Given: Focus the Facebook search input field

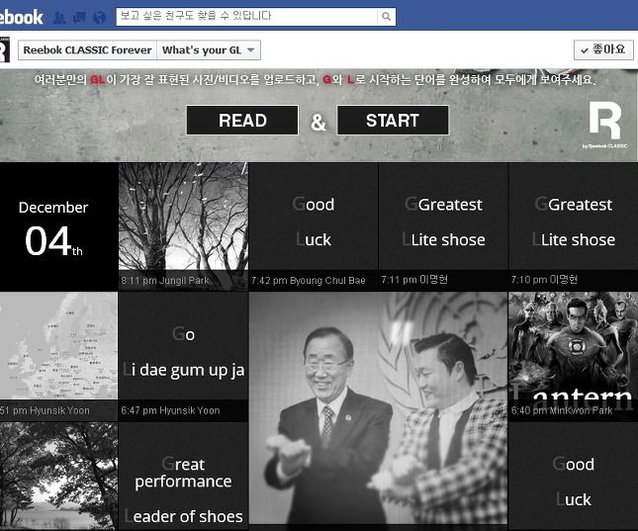Looking at the screenshot, I should pos(247,16).
